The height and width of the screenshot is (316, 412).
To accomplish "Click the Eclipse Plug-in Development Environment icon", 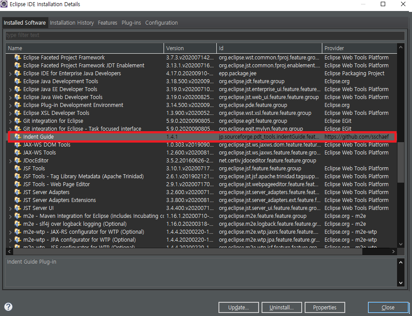I will coord(18,105).
